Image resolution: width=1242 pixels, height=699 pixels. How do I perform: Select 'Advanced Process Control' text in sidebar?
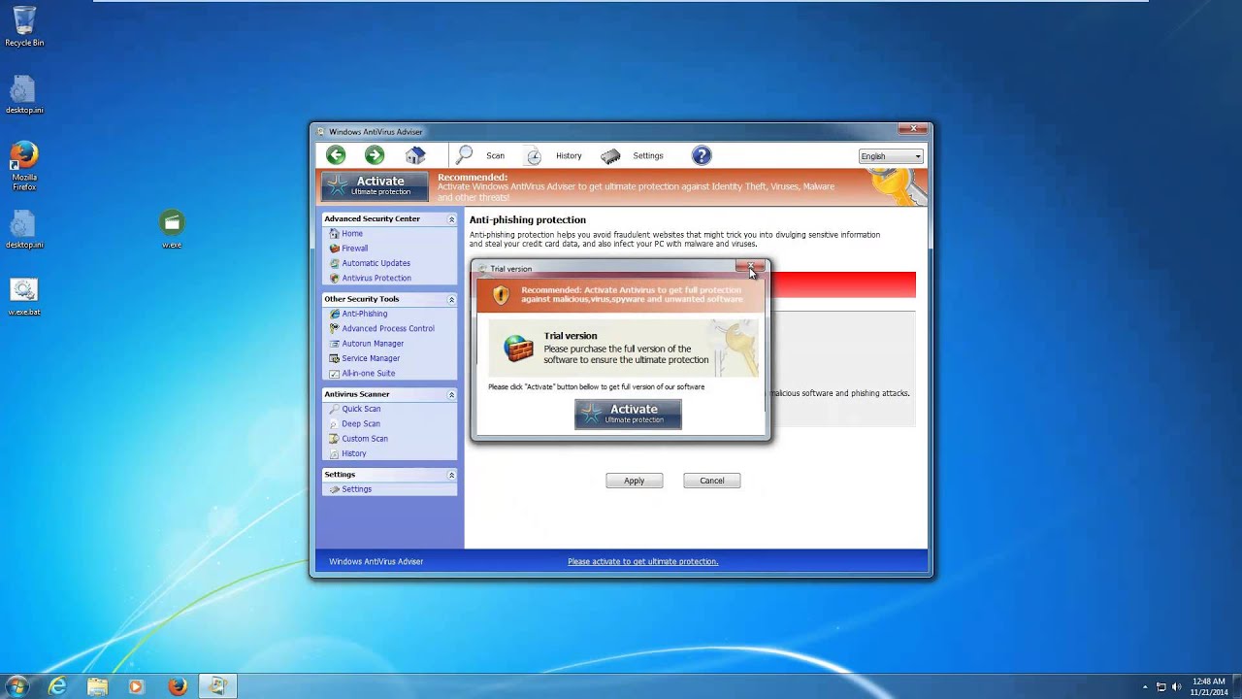coord(388,328)
